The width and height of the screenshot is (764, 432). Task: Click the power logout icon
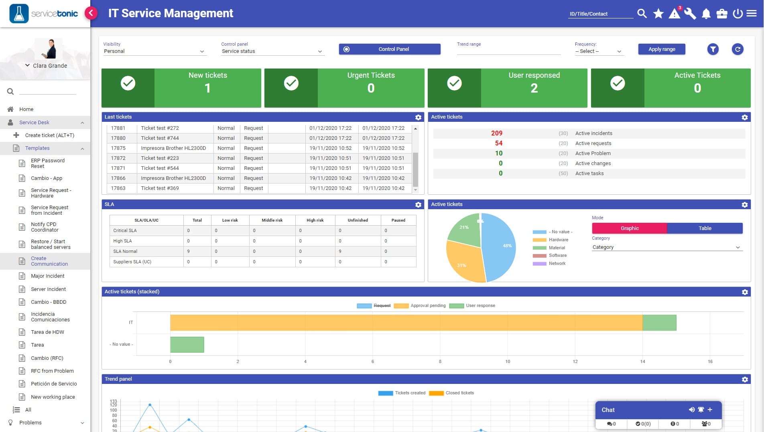pos(738,14)
